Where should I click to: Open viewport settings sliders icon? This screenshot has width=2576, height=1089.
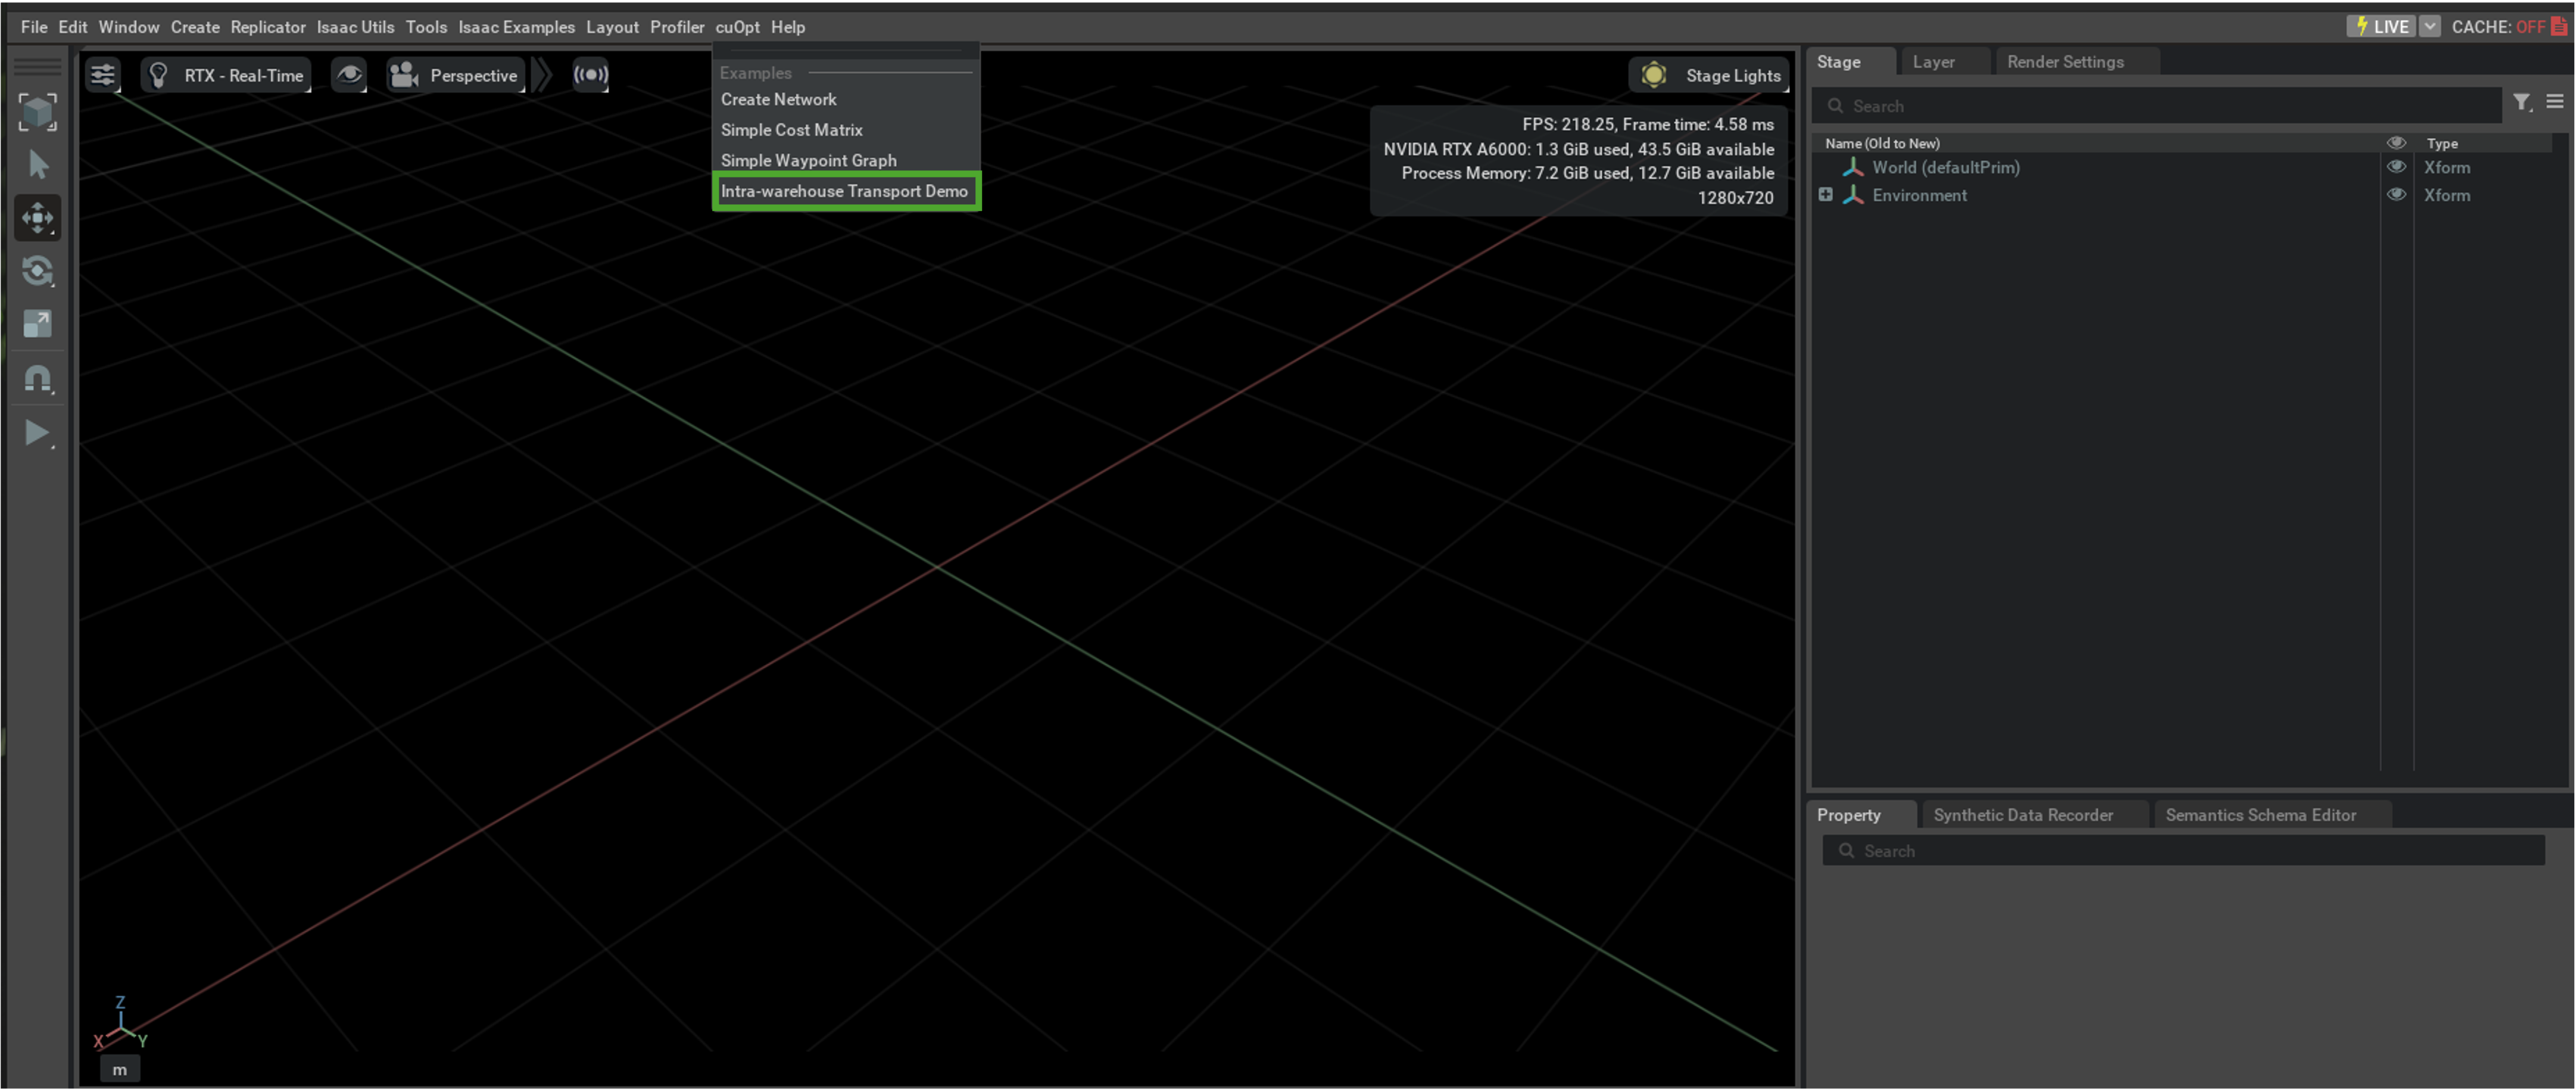tap(102, 75)
